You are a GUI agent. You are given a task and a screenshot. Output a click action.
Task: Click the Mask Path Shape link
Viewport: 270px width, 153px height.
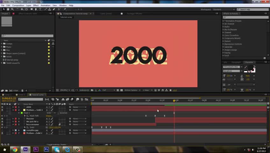[49, 116]
